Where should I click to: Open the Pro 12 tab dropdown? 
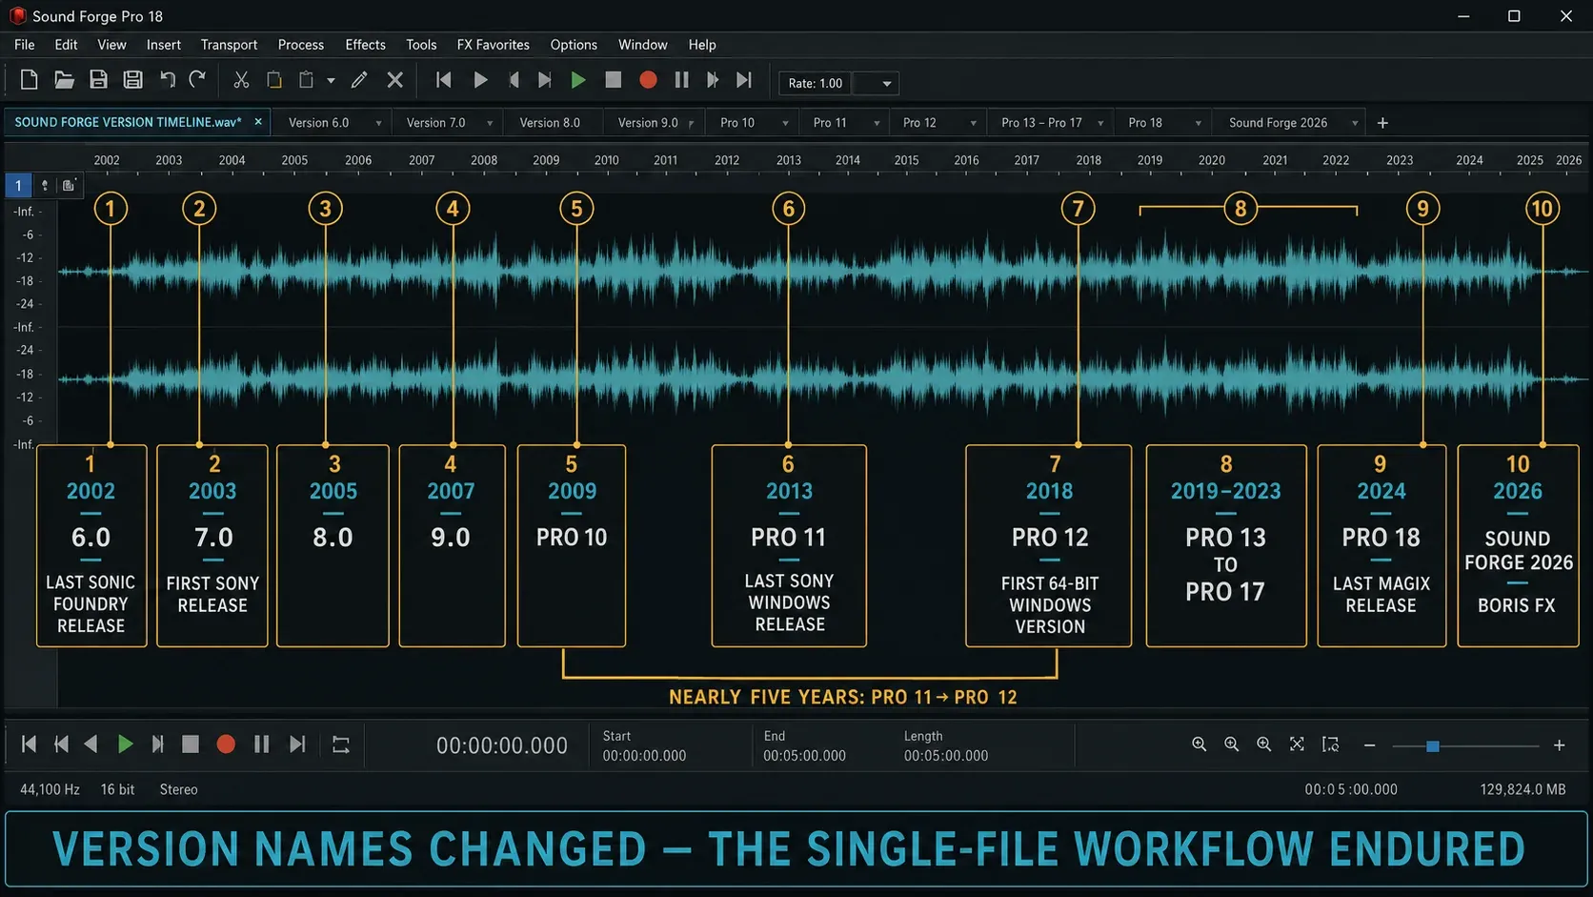pyautogui.click(x=973, y=124)
